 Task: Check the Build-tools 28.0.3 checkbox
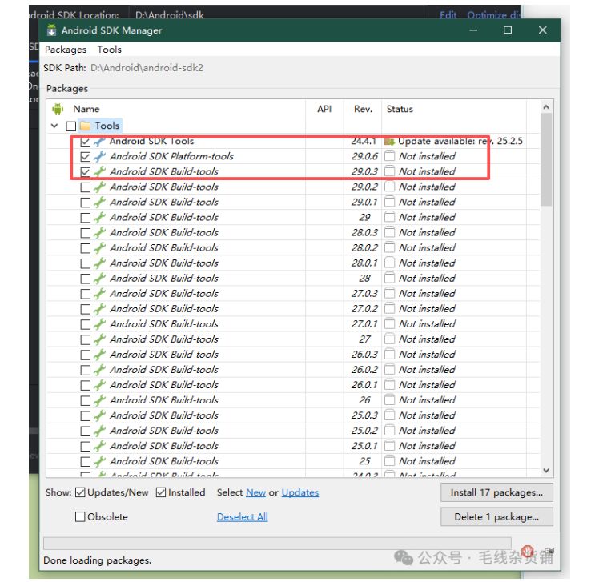(86, 233)
